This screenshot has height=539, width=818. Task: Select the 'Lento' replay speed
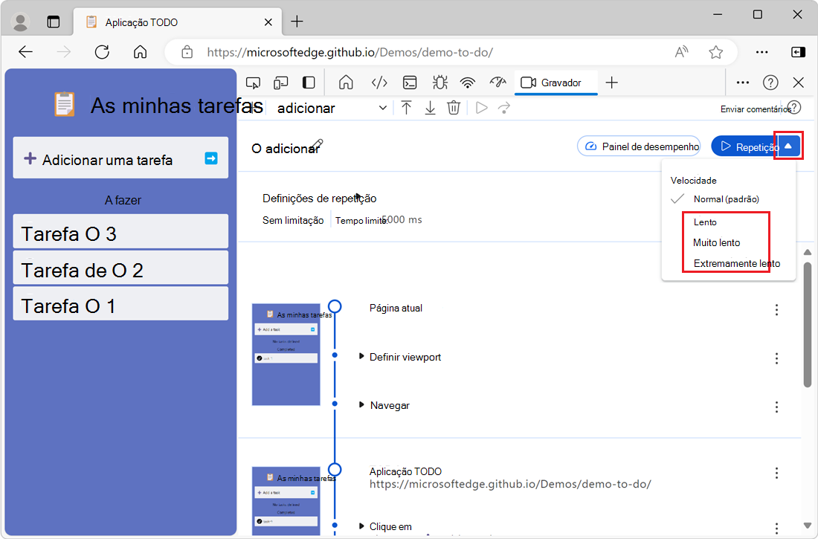(705, 222)
